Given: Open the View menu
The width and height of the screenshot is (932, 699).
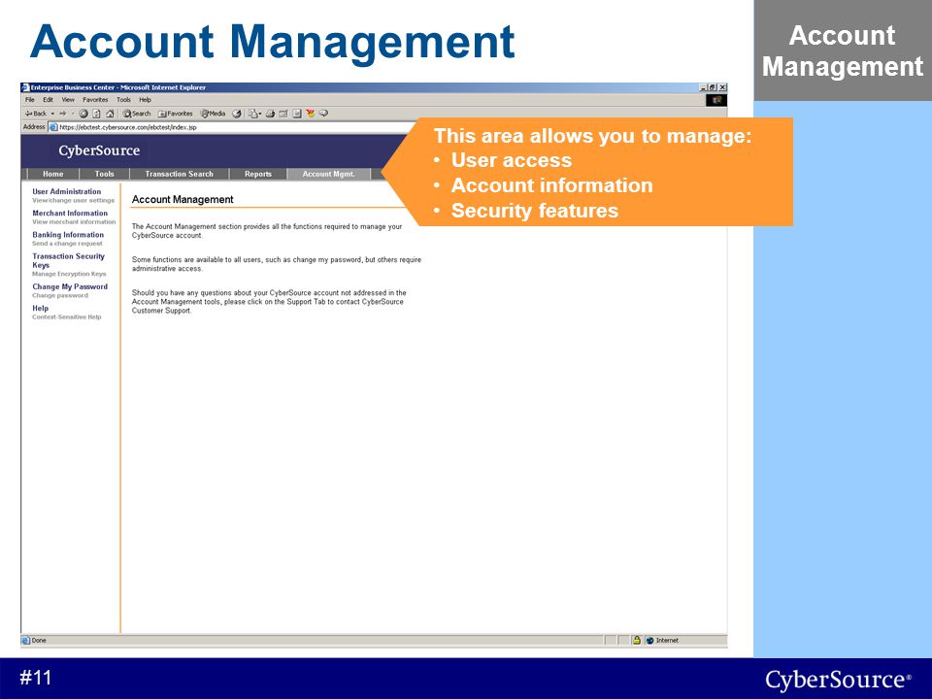Looking at the screenshot, I should (68, 100).
